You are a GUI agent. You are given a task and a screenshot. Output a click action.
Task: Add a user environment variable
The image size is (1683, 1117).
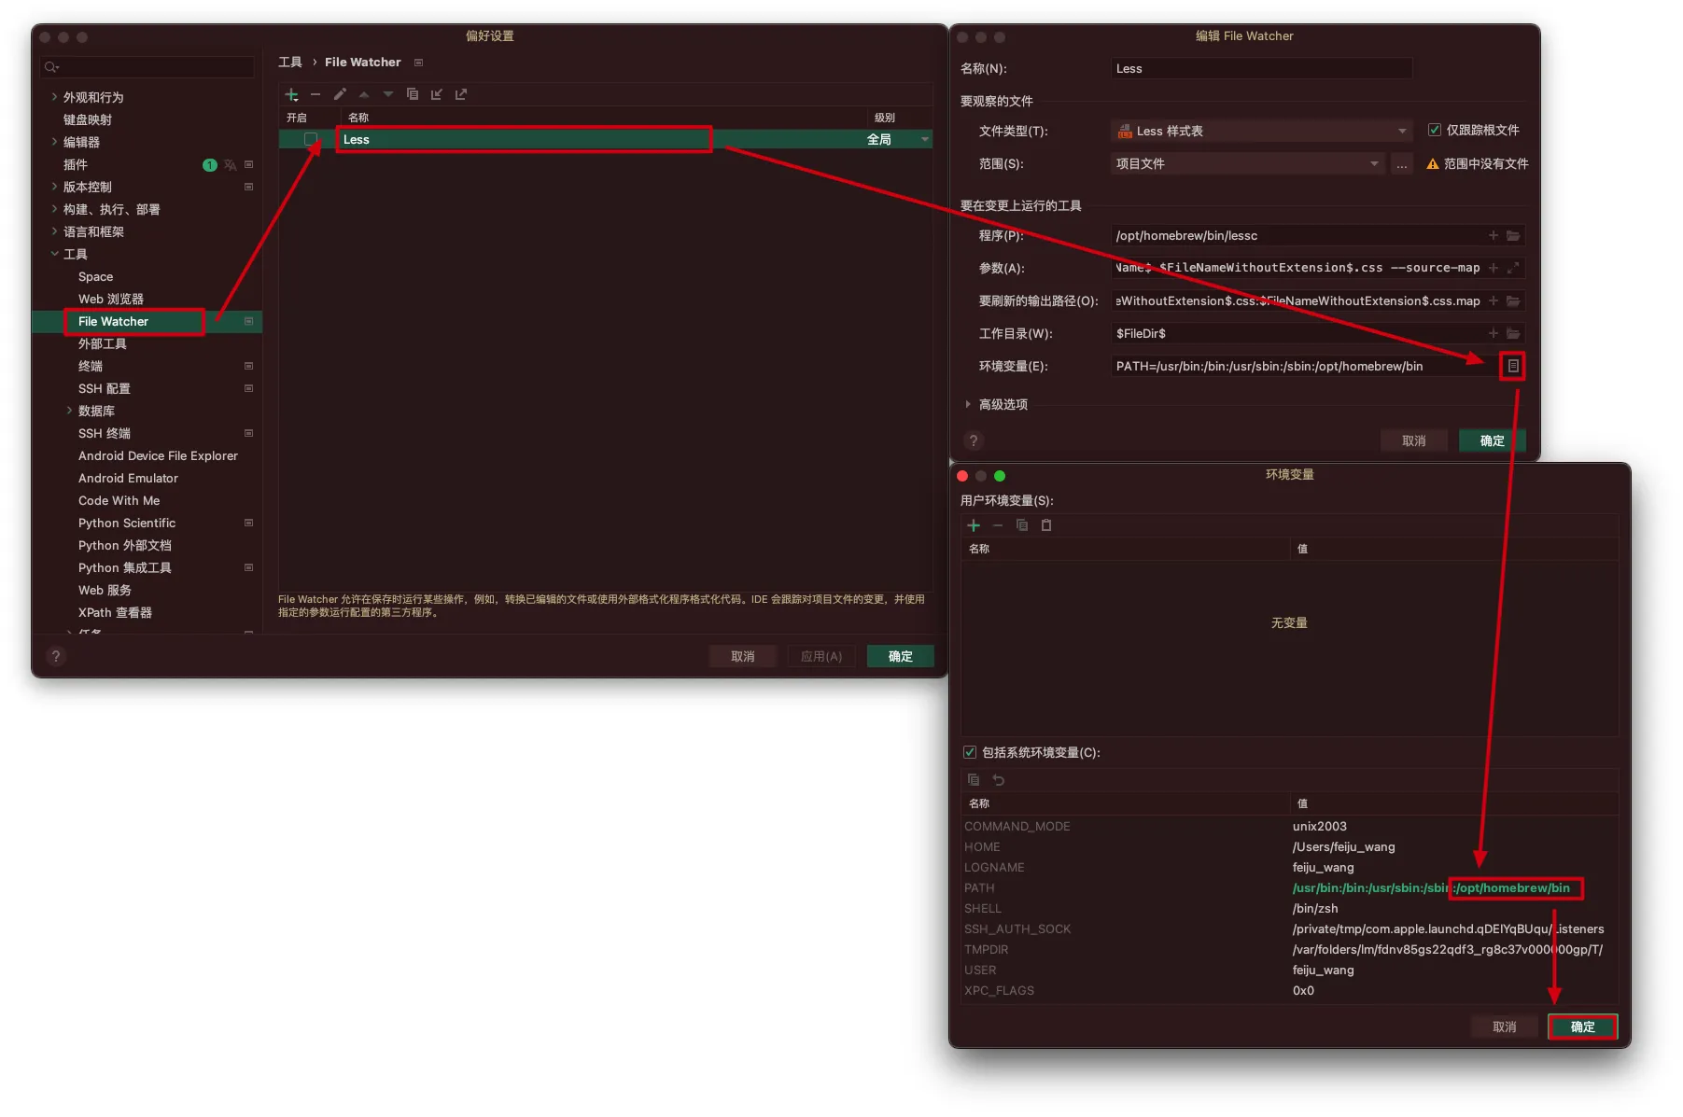tap(974, 525)
